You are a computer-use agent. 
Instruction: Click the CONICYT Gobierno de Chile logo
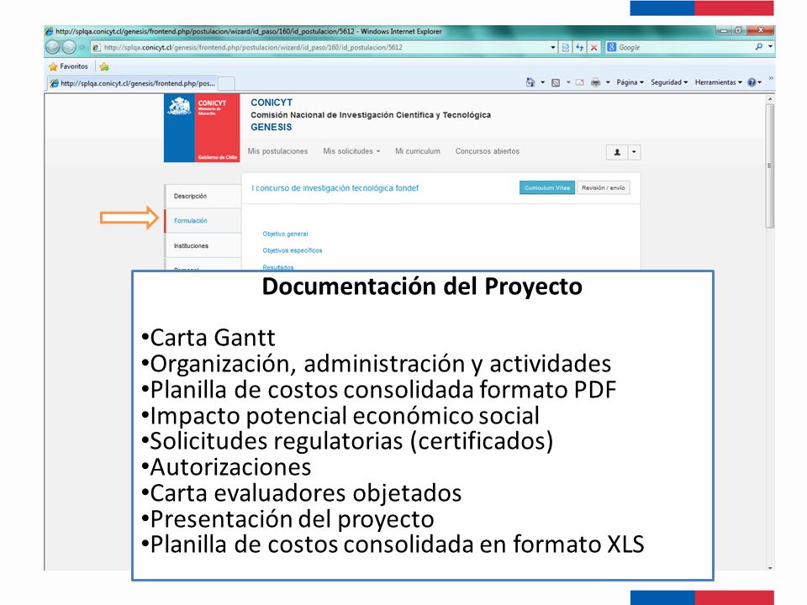(x=202, y=128)
